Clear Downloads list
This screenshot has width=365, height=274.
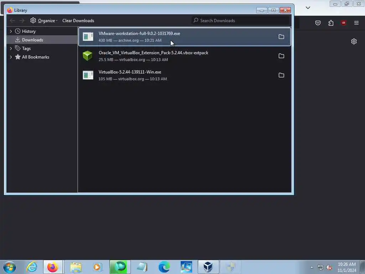78,20
